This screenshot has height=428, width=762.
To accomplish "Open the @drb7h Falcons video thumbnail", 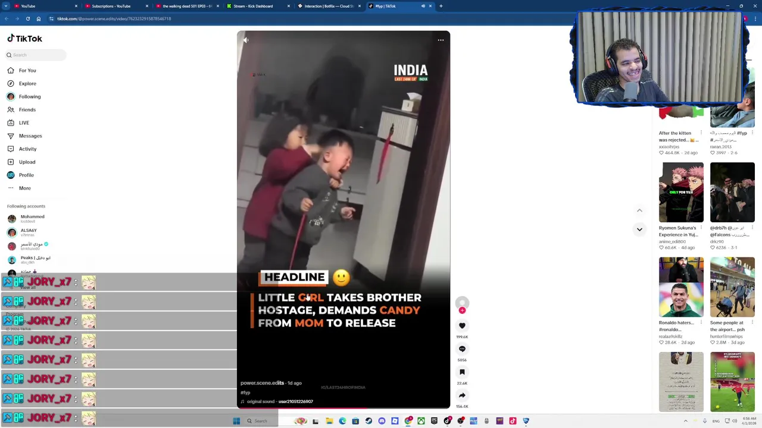I will 732,192.
